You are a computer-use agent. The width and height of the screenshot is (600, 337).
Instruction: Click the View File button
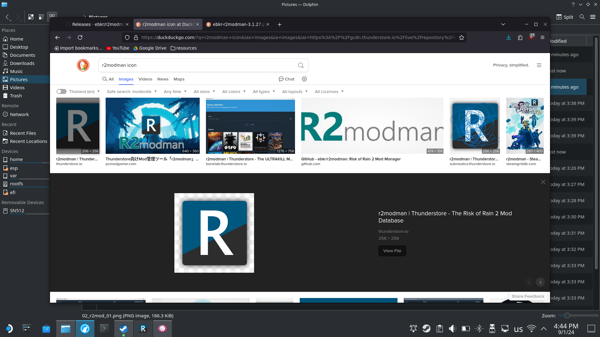[x=392, y=251]
